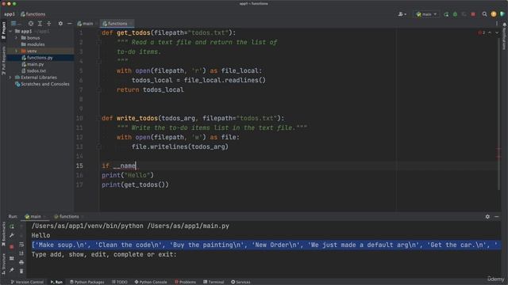Open Run panel gear settings
This screenshot has width=508, height=285.
pos(487,217)
